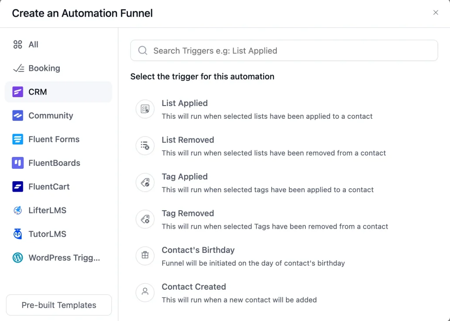Close the Create an Automation Funnel dialog

(x=435, y=13)
